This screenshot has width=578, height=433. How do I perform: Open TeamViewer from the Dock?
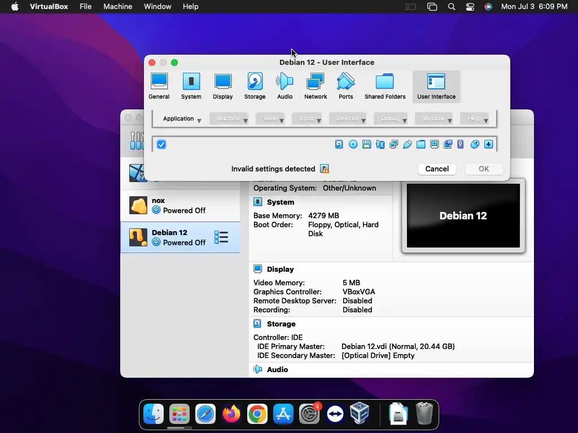point(335,414)
